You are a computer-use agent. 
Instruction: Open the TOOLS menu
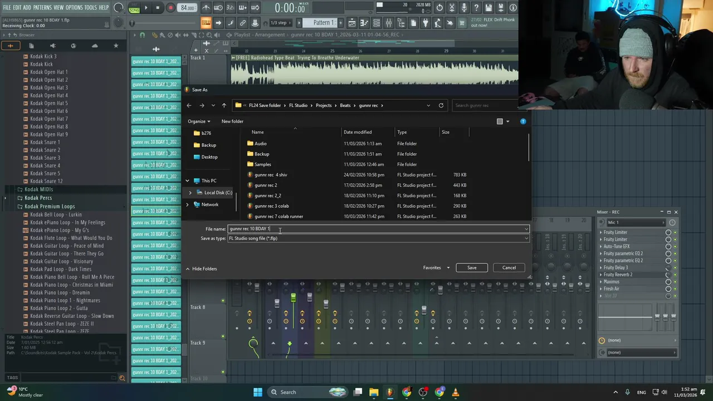point(91,8)
